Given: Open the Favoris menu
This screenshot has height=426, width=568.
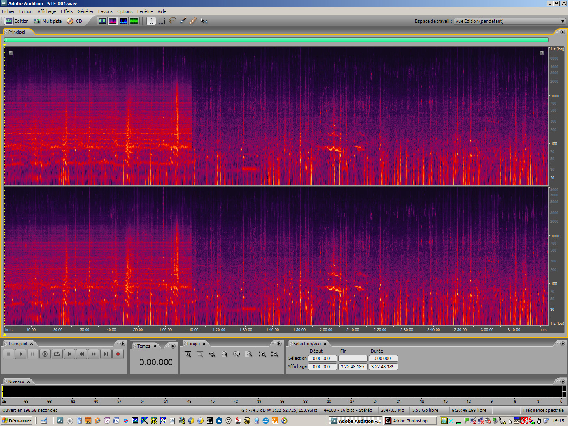Looking at the screenshot, I should pos(105,11).
